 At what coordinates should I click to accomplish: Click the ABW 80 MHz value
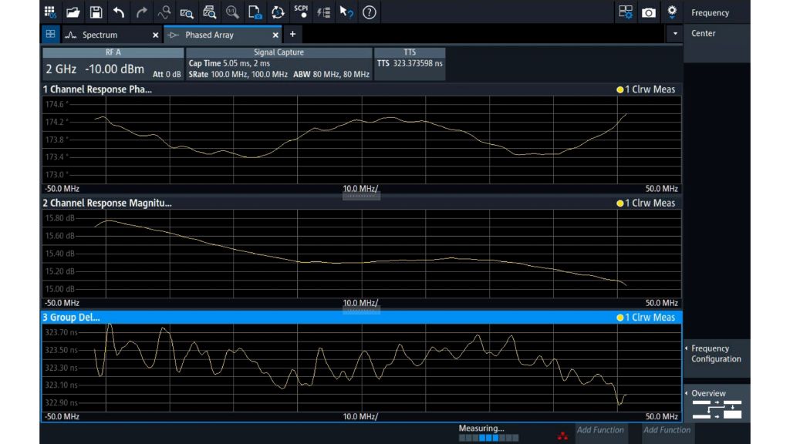pos(331,74)
